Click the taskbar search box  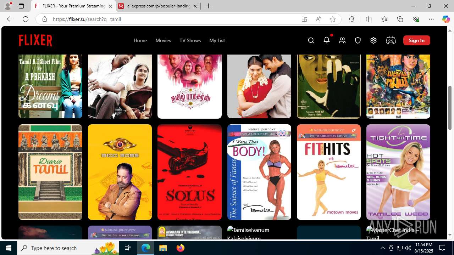click(68, 248)
